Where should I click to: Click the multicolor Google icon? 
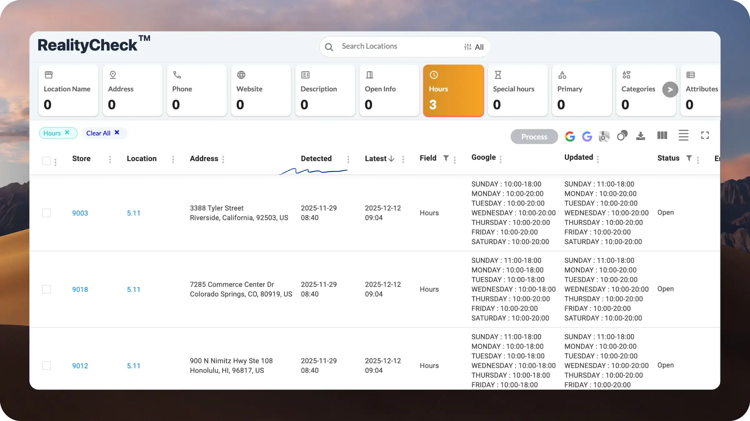(x=570, y=136)
